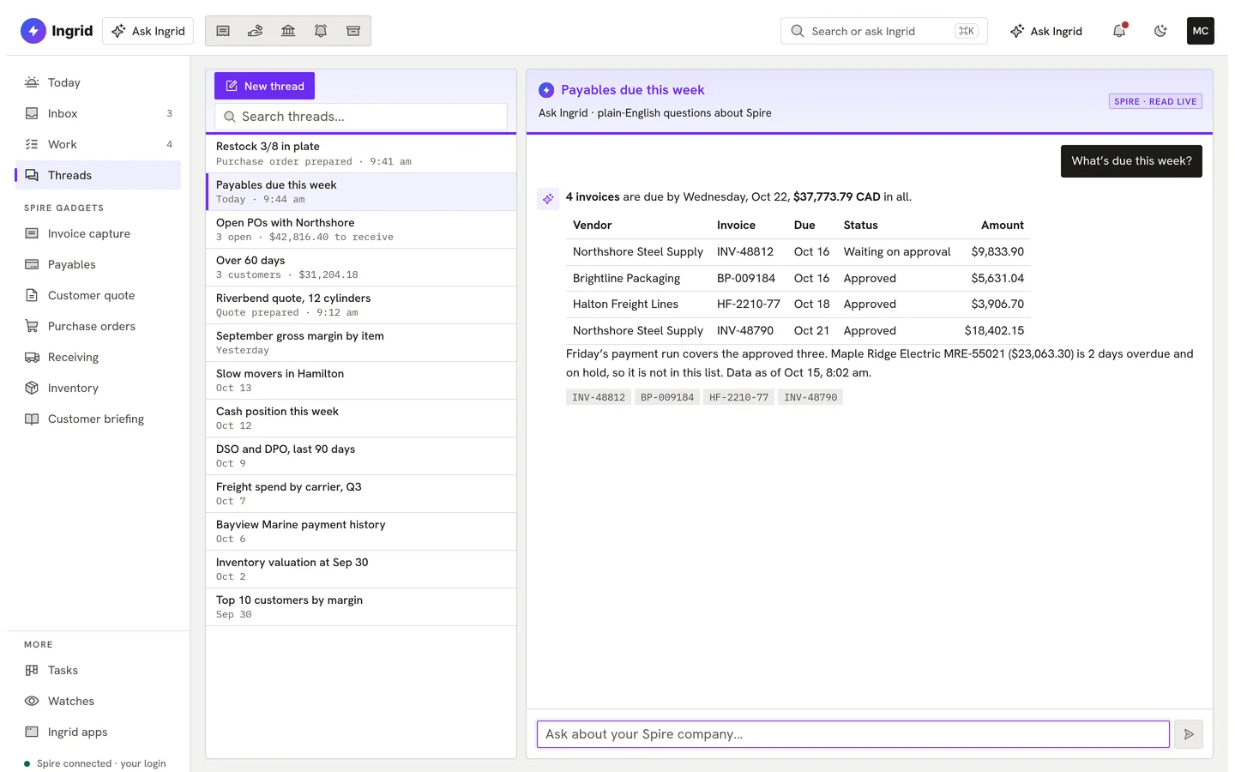
Task: Toggle dark mode with the moon icon
Action: pyautogui.click(x=1160, y=31)
